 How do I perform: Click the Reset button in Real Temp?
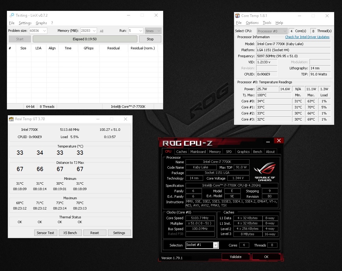pos(95,233)
